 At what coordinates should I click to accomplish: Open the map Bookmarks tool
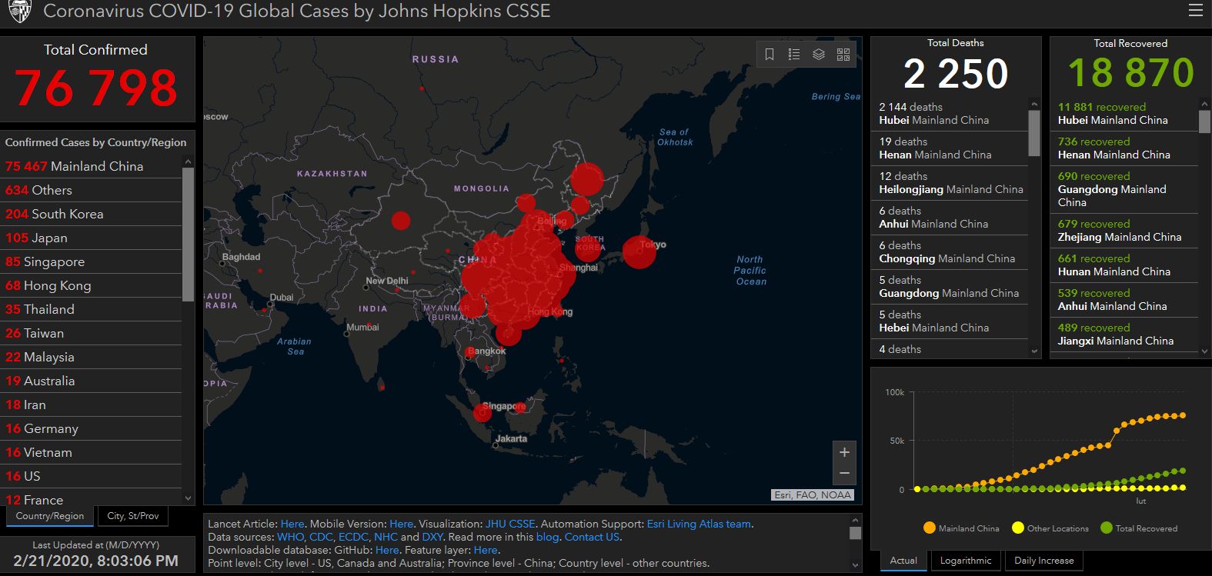[770, 54]
